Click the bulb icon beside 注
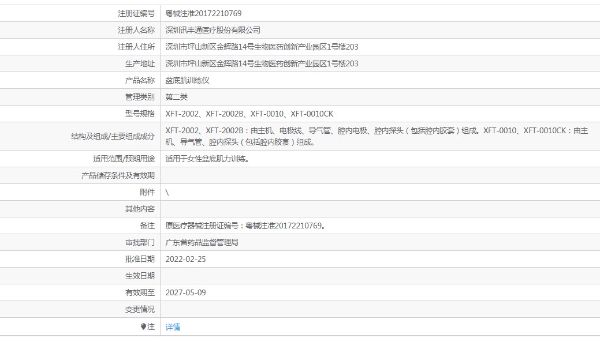 point(143,326)
